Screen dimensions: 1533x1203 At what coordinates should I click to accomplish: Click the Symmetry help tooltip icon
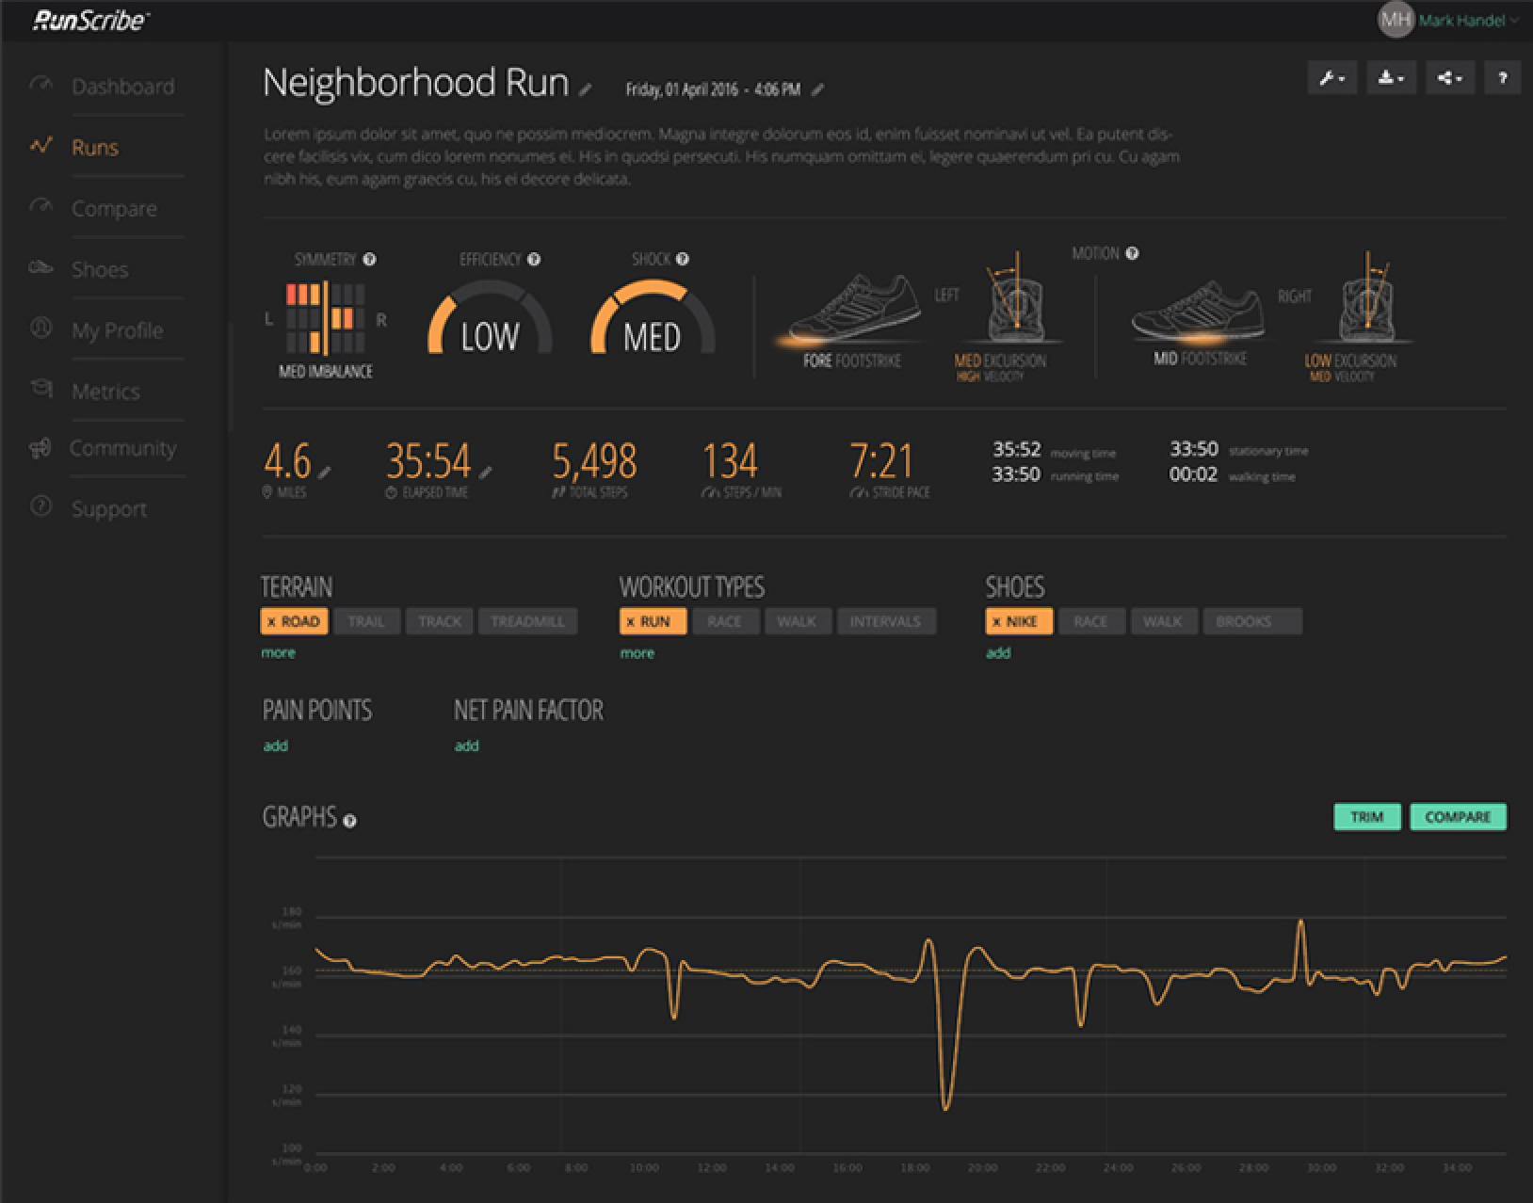(x=369, y=257)
